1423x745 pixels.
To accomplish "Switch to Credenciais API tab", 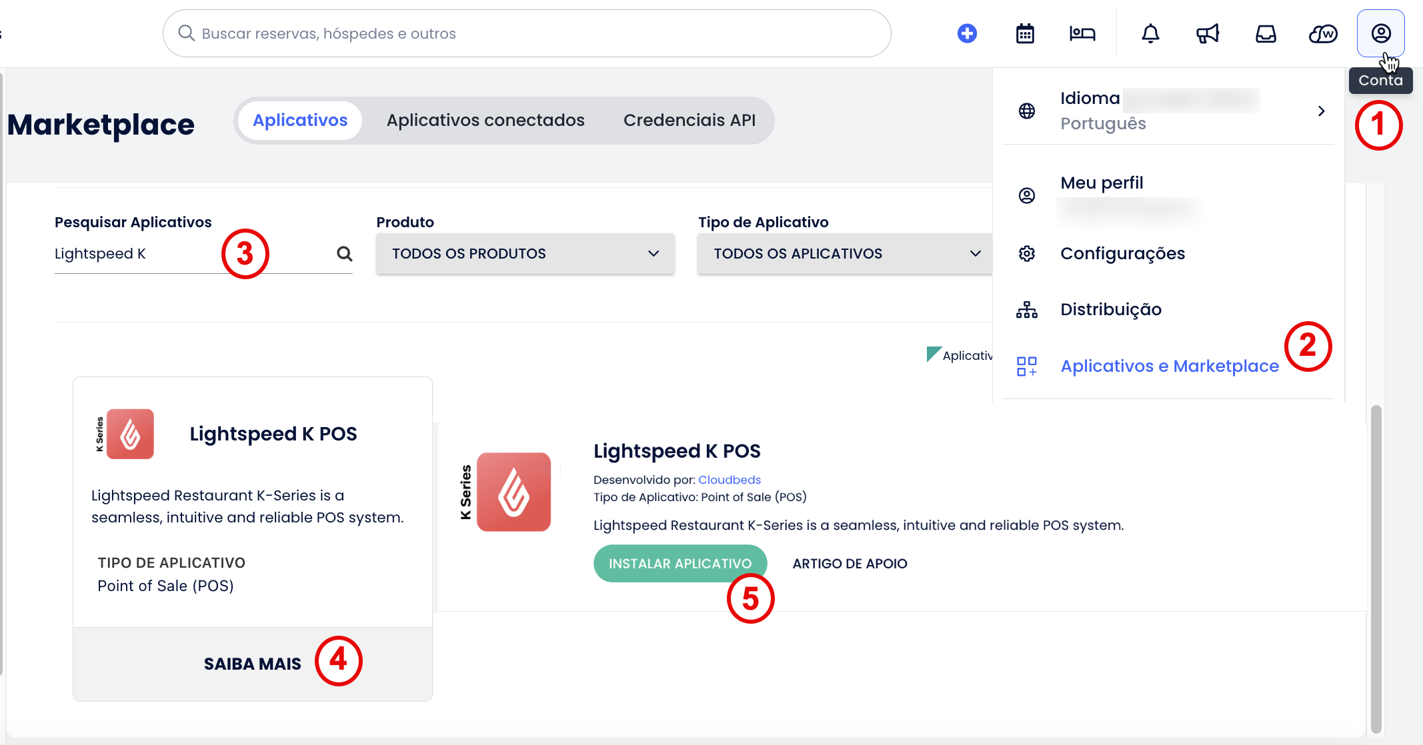I will 689,121.
